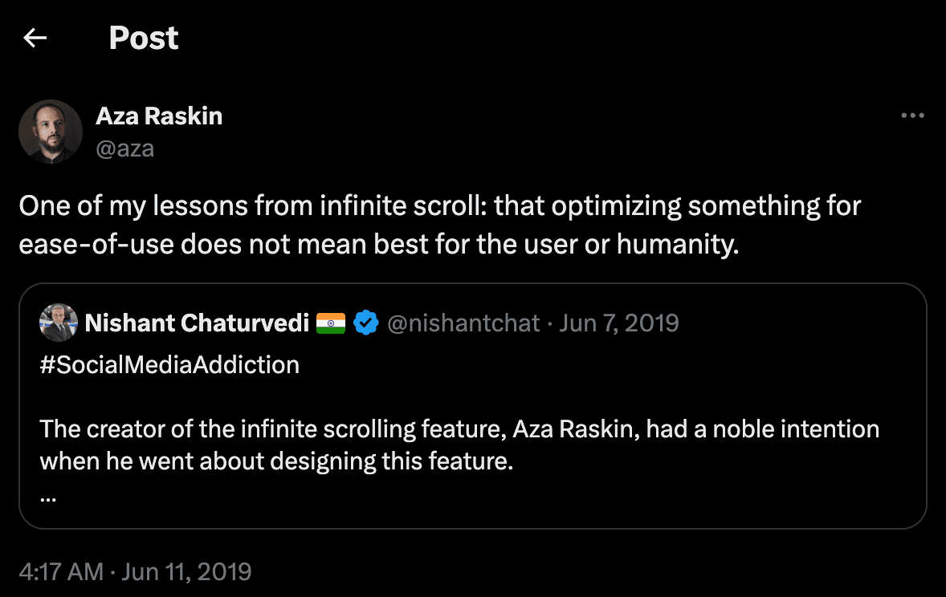946x597 pixels.
Task: Open Aza Raskin's profile picture
Action: (51, 131)
